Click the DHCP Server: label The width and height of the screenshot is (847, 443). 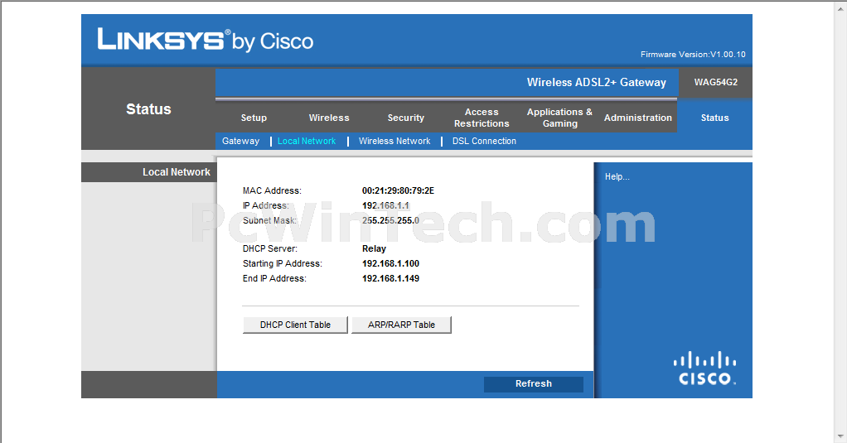[x=269, y=248]
